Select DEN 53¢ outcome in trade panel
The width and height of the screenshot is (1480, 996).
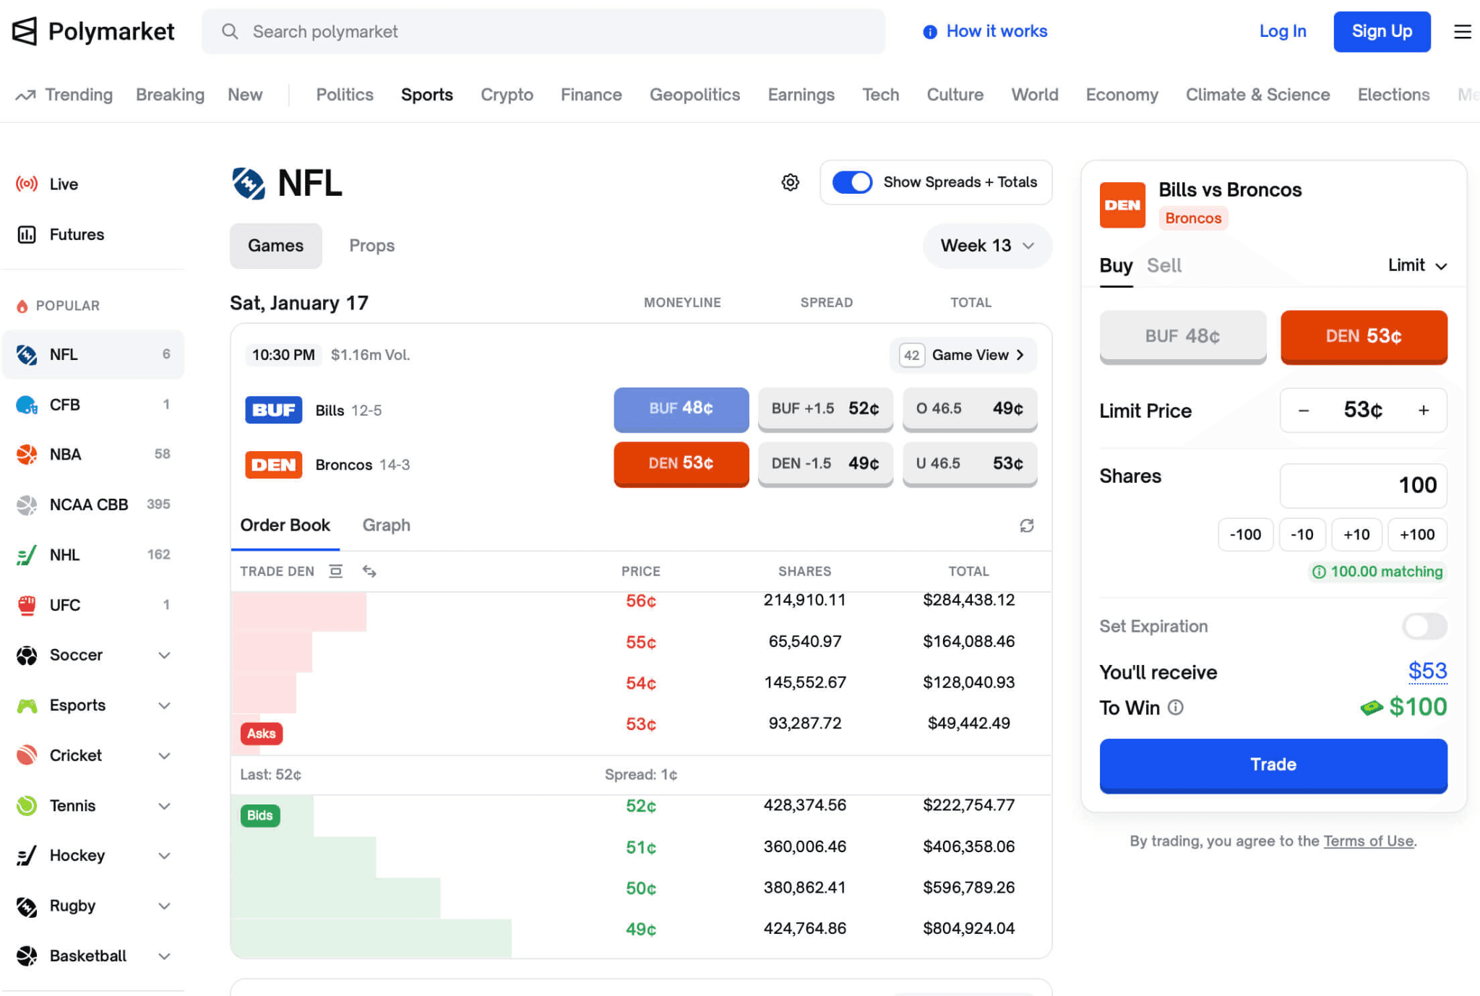(1364, 336)
